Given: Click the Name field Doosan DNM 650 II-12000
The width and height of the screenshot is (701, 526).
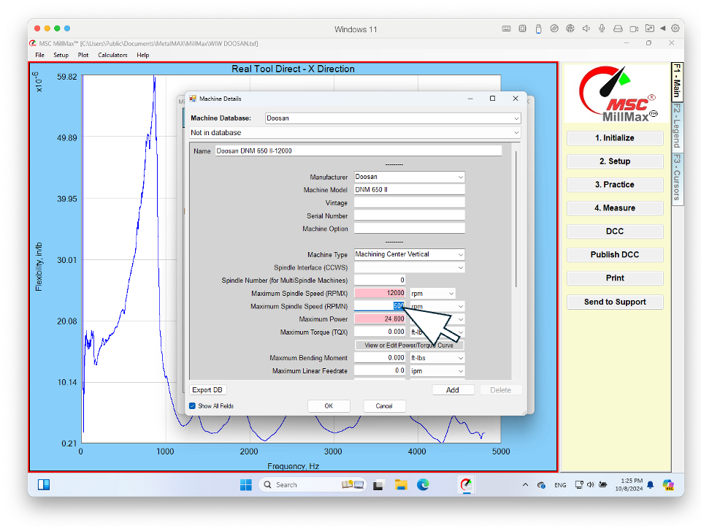Looking at the screenshot, I should click(x=358, y=151).
